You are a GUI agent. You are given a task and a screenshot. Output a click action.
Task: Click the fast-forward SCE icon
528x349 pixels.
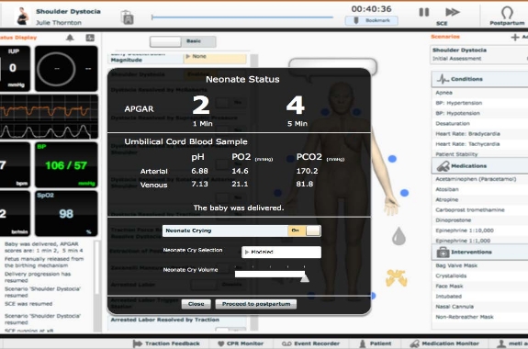click(x=452, y=12)
